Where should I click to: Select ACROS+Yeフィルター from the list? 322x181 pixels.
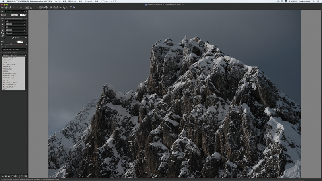(x=14, y=73)
